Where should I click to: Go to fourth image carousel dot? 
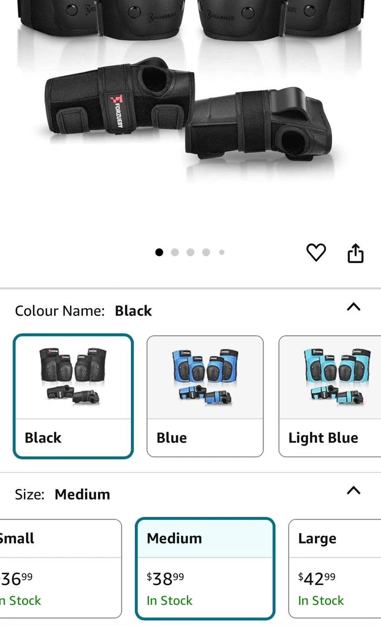pyautogui.click(x=206, y=252)
